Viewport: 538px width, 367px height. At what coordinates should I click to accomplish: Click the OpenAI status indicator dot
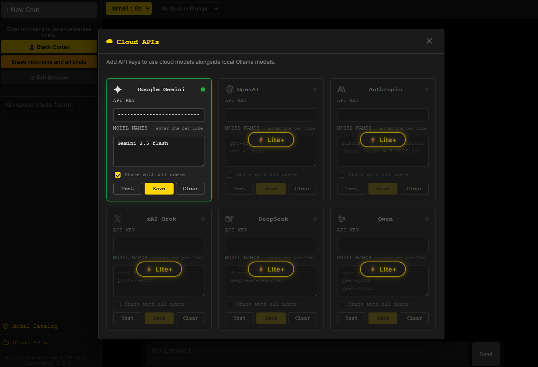(315, 89)
